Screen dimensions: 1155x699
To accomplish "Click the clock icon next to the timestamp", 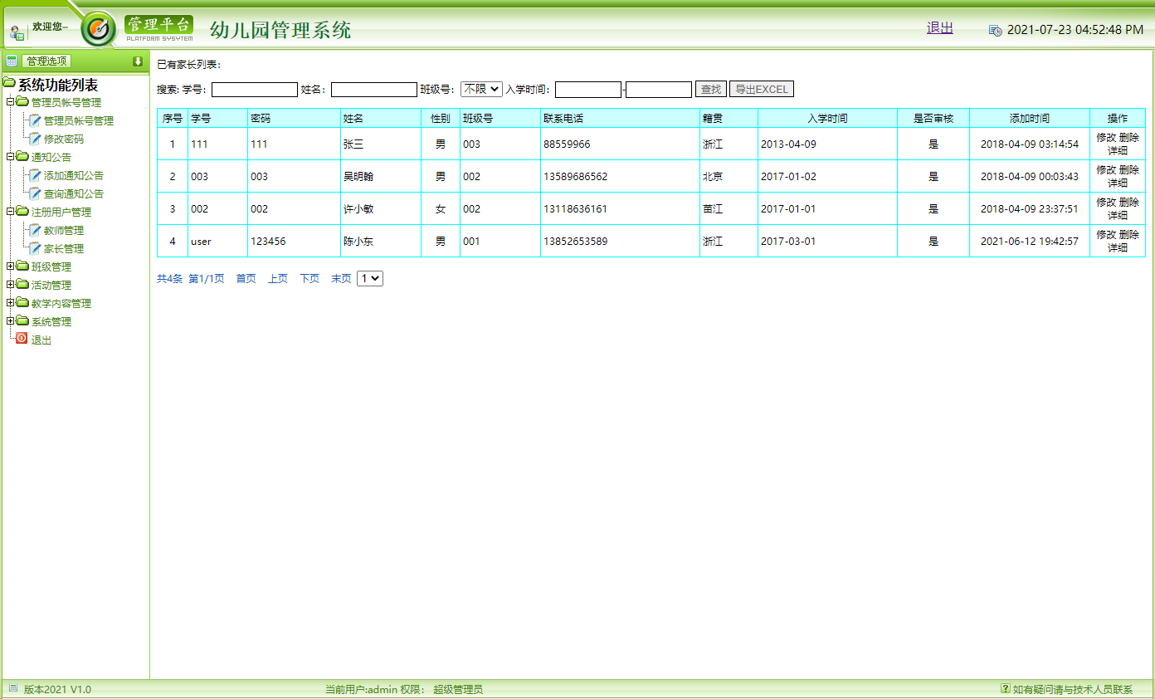I will 995,28.
